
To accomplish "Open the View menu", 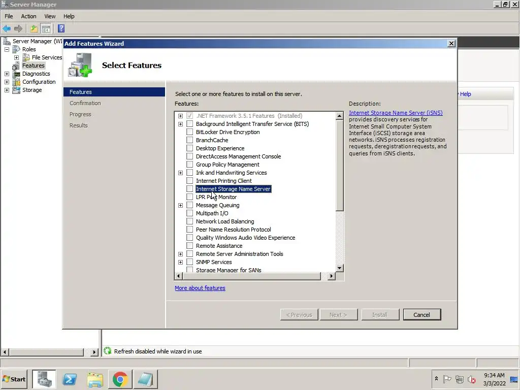I will (x=50, y=16).
